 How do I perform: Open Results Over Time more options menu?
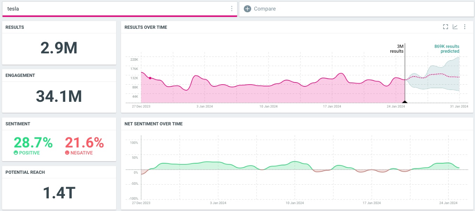coord(464,27)
